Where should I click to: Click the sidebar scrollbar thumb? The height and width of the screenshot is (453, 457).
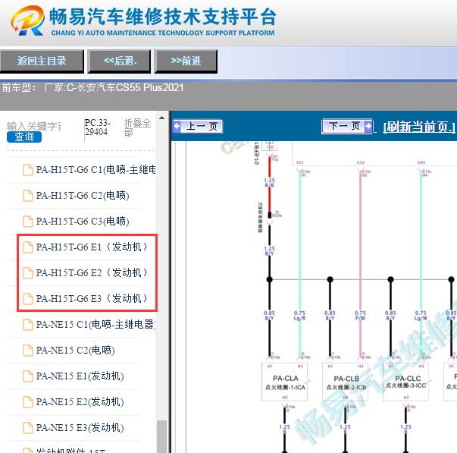click(161, 436)
